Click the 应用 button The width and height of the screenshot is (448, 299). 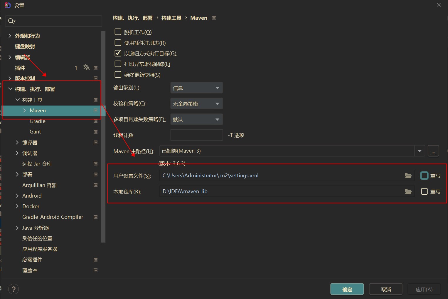(x=424, y=289)
